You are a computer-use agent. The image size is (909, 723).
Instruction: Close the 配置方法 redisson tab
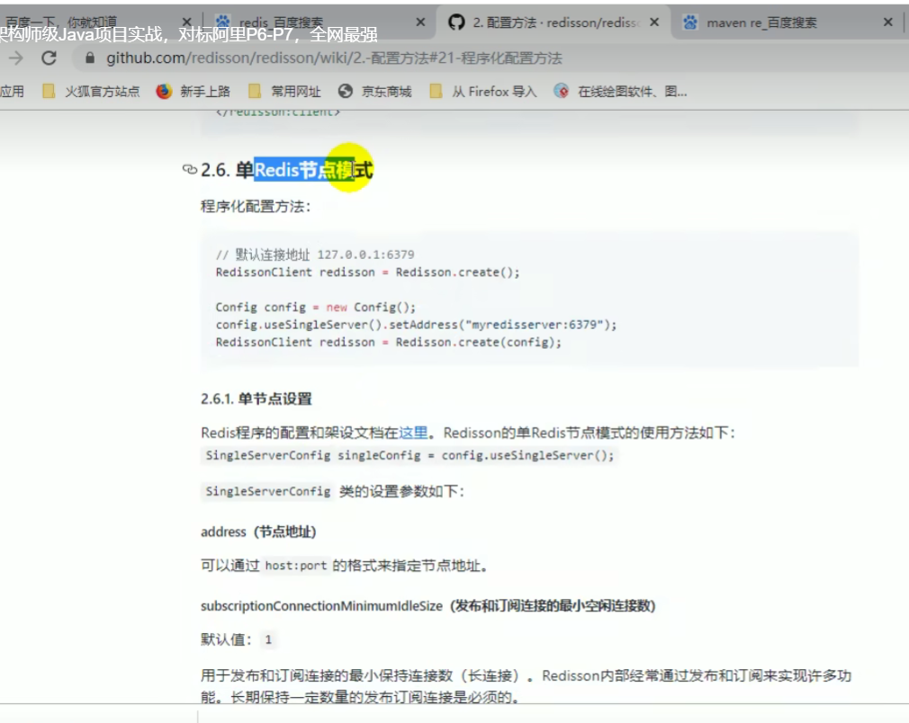tap(654, 22)
